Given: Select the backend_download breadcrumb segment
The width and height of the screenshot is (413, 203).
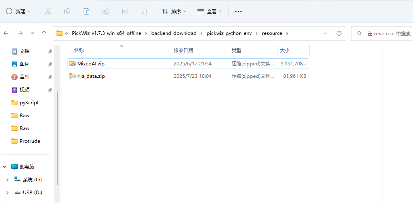Looking at the screenshot, I should coord(174,33).
